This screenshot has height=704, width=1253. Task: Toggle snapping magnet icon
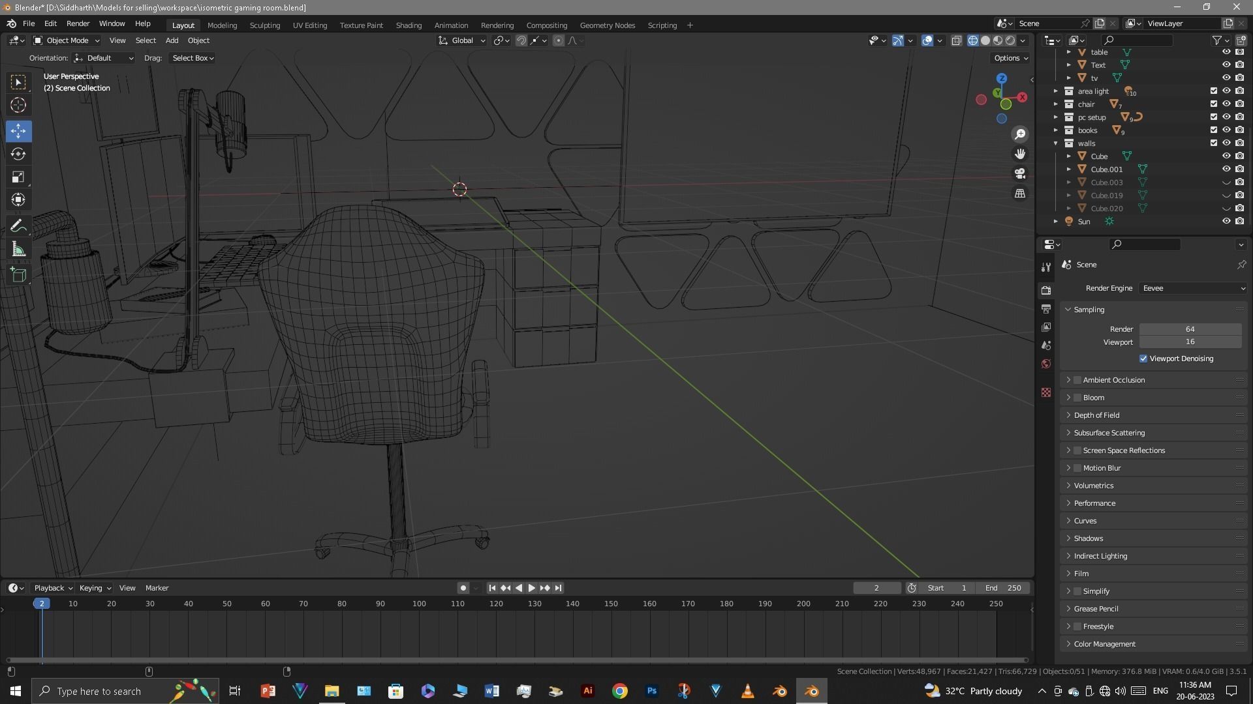[521, 40]
